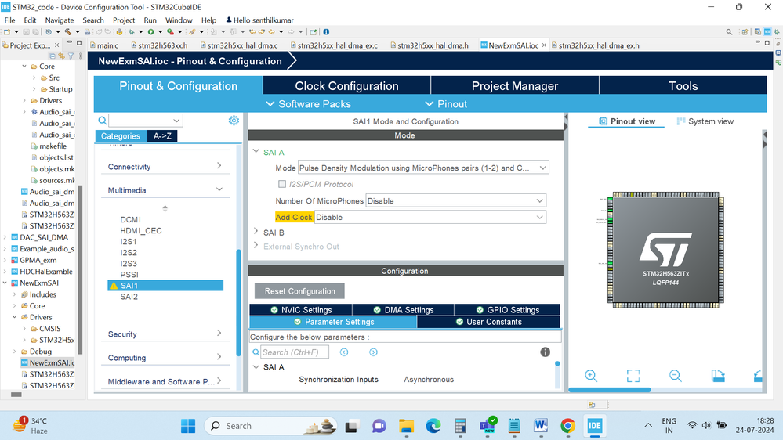Zoom in on the chip pinout

[x=591, y=376]
